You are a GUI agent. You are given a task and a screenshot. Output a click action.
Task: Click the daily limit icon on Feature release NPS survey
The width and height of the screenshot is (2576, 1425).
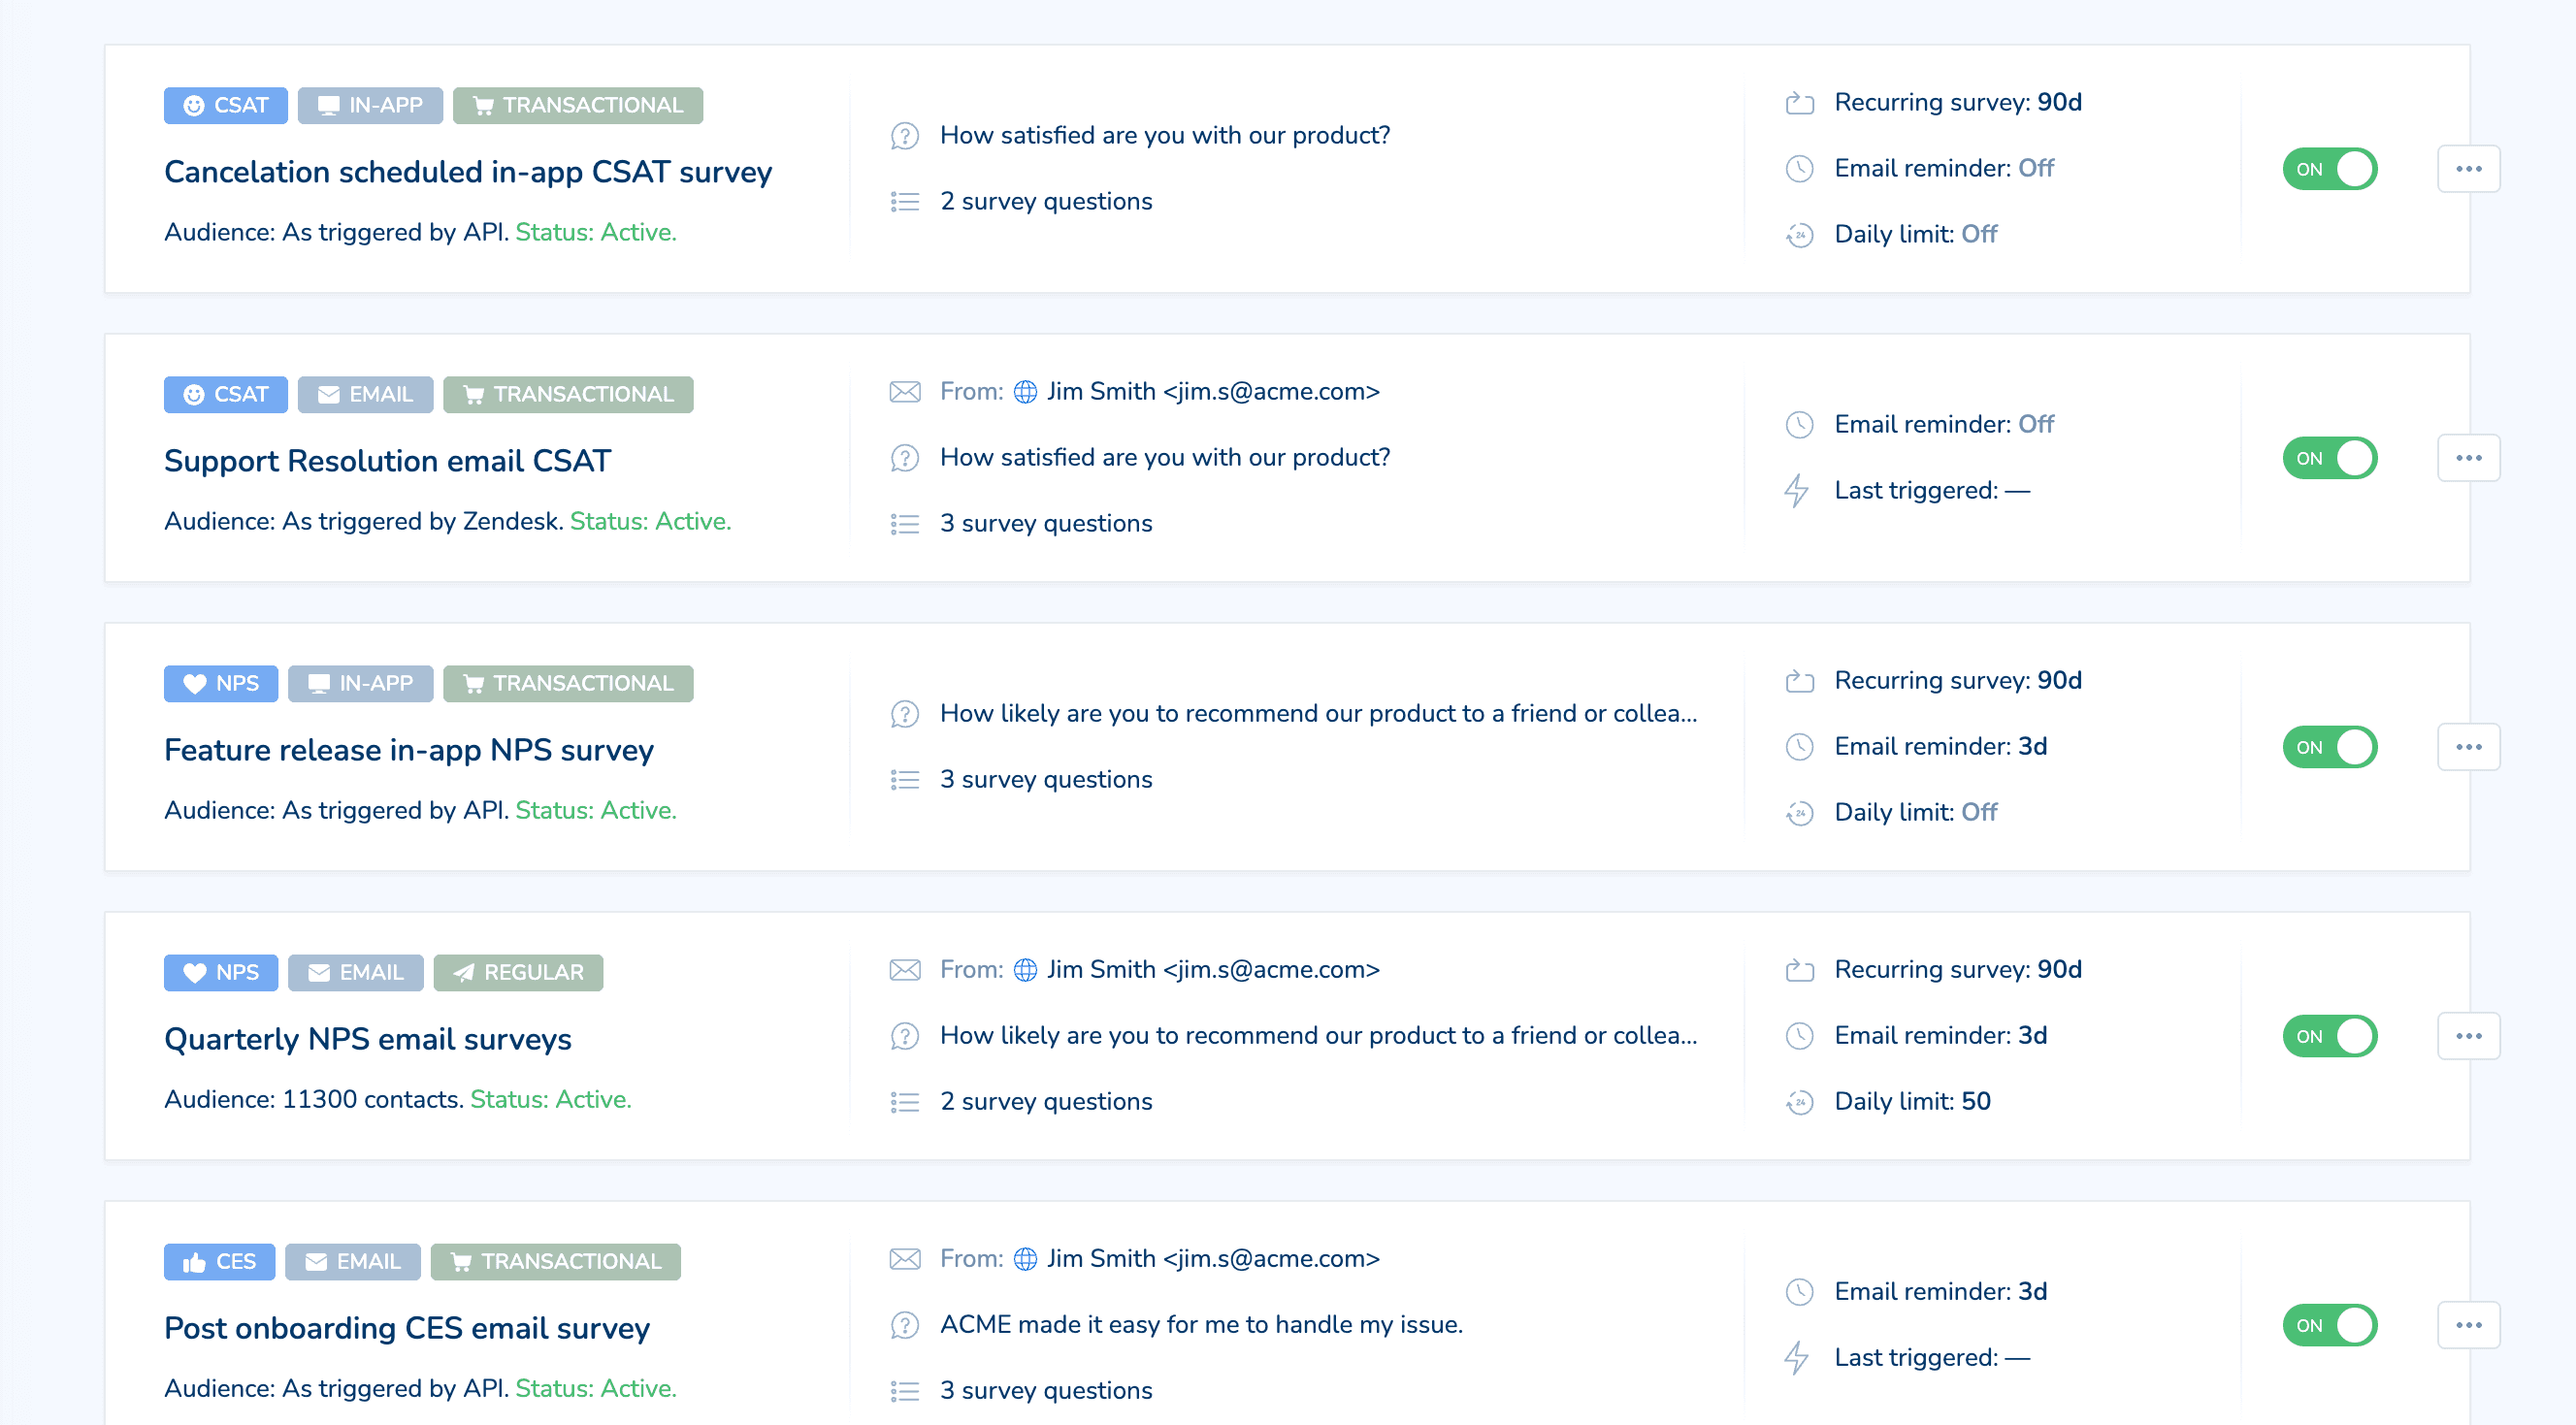[x=1799, y=813]
